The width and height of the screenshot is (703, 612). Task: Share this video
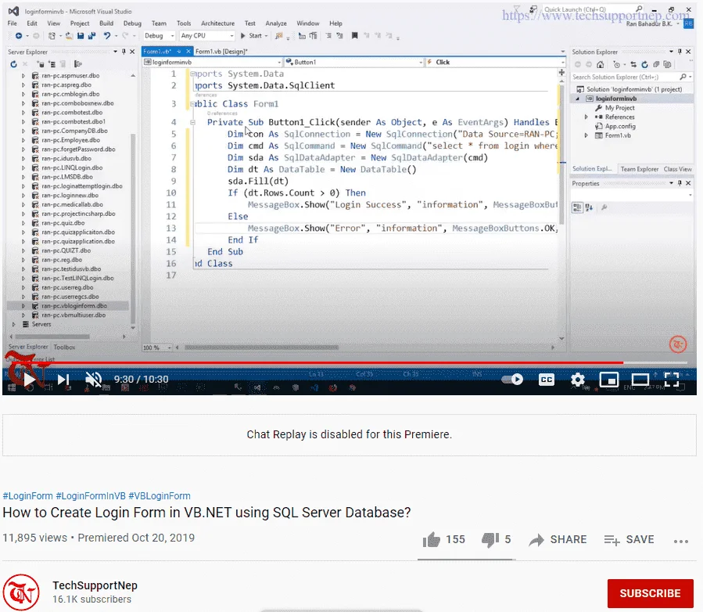click(x=558, y=540)
